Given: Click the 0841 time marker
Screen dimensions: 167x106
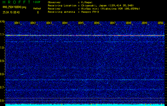Looking at the screenshot, I should 17,23.
